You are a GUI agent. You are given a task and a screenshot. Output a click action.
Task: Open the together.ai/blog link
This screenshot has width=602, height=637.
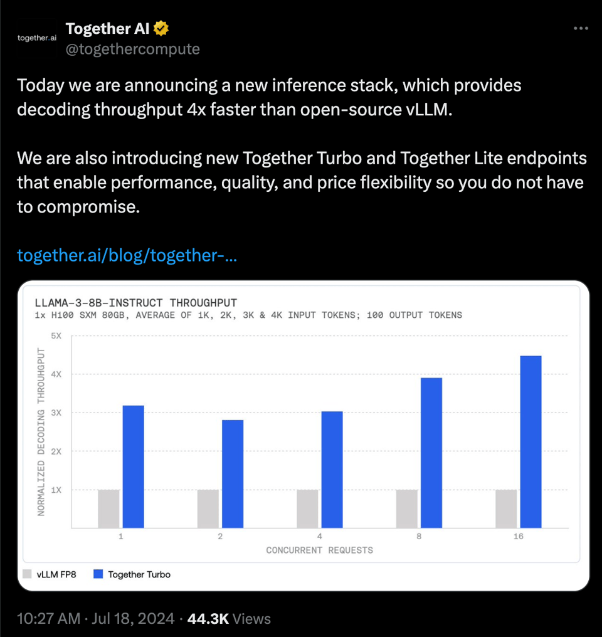(127, 256)
